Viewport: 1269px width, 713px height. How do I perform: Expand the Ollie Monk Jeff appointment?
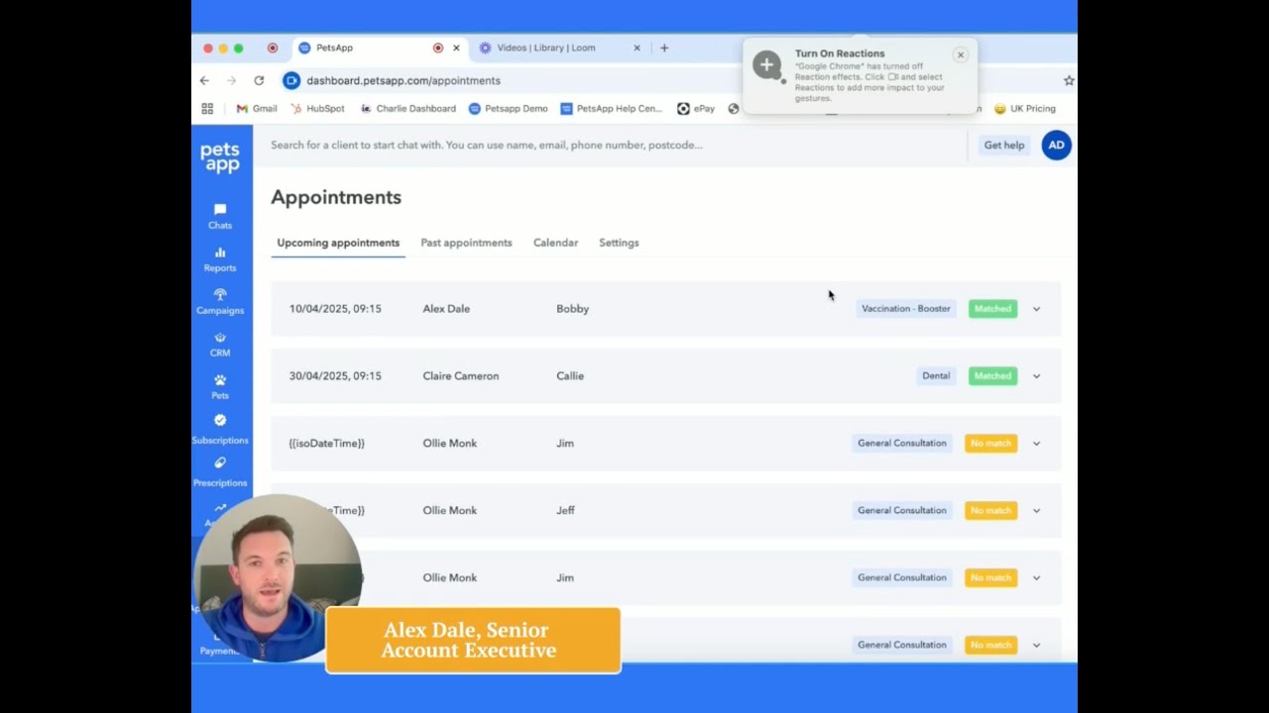click(x=1036, y=511)
